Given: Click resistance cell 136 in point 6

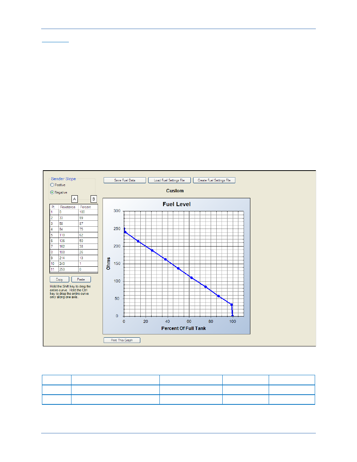Looking at the screenshot, I should coord(68,241).
